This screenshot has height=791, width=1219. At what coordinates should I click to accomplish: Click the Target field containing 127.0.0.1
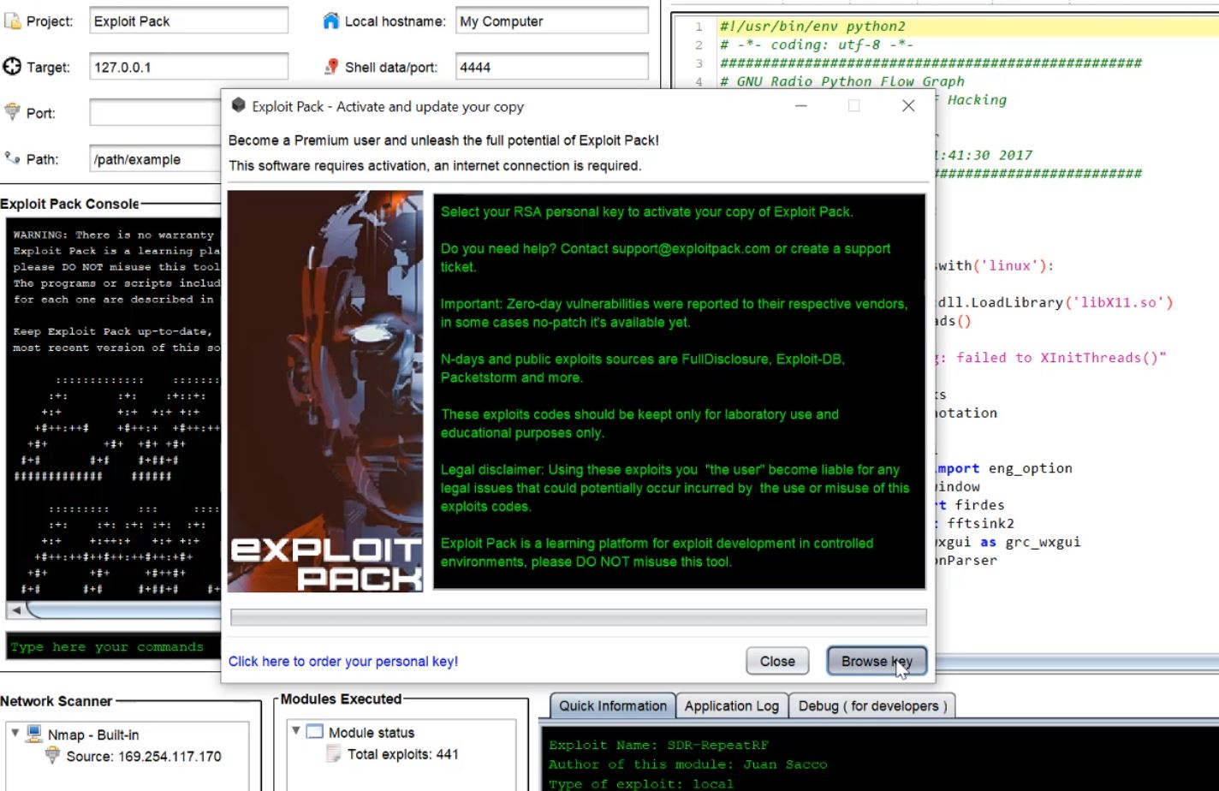188,67
